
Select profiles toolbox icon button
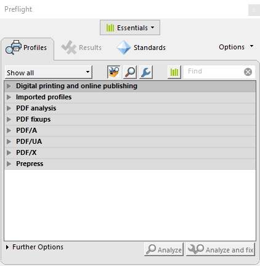(x=113, y=72)
